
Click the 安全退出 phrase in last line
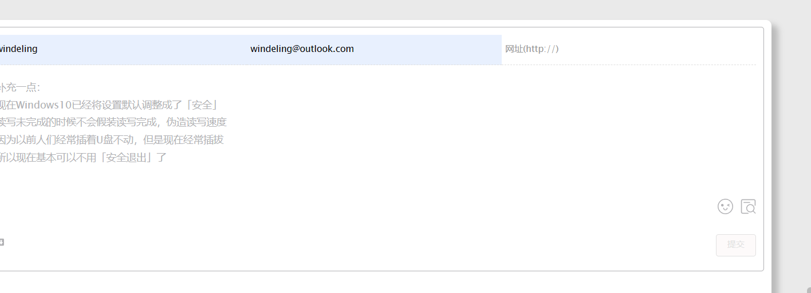tap(125, 157)
